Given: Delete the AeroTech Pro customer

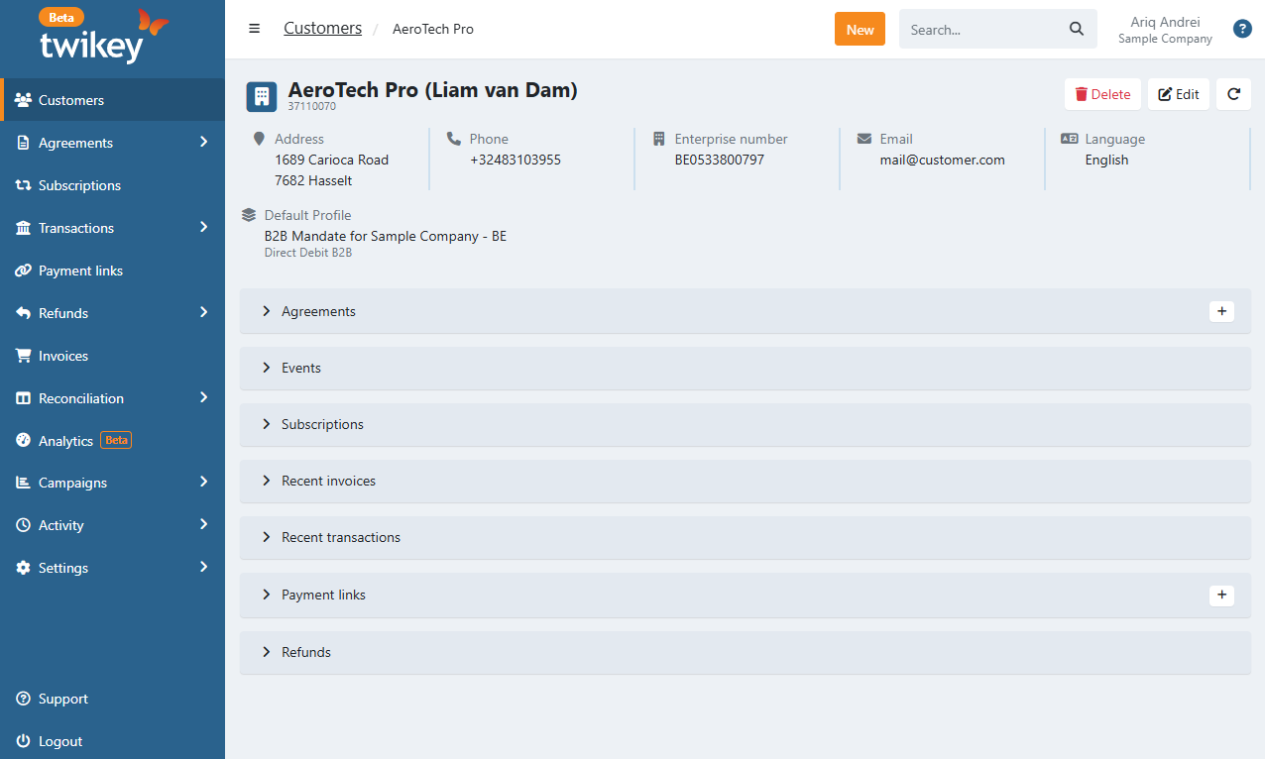Looking at the screenshot, I should (x=1102, y=94).
